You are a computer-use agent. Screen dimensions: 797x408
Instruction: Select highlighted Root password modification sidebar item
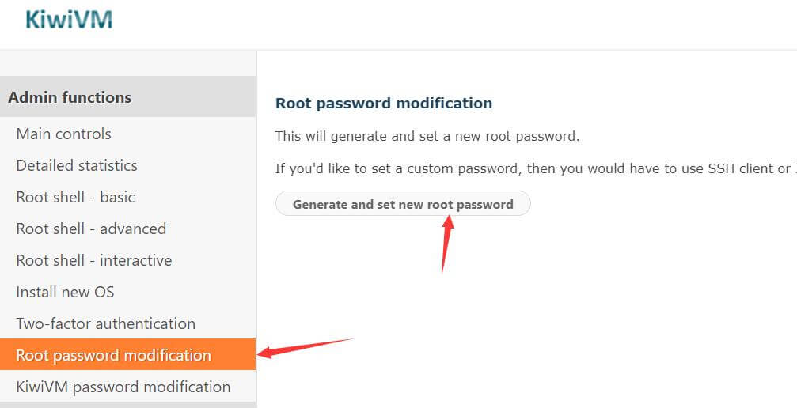point(113,355)
